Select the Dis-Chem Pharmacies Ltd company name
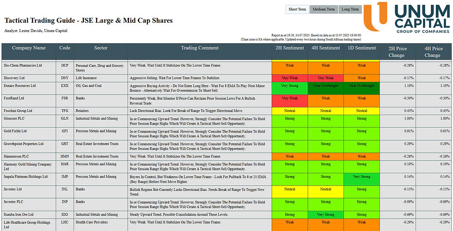This screenshot has height=231, width=453. [23, 65]
